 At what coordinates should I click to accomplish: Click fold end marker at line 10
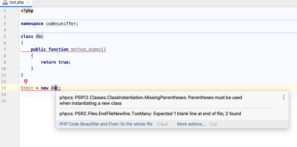pos(19,68)
